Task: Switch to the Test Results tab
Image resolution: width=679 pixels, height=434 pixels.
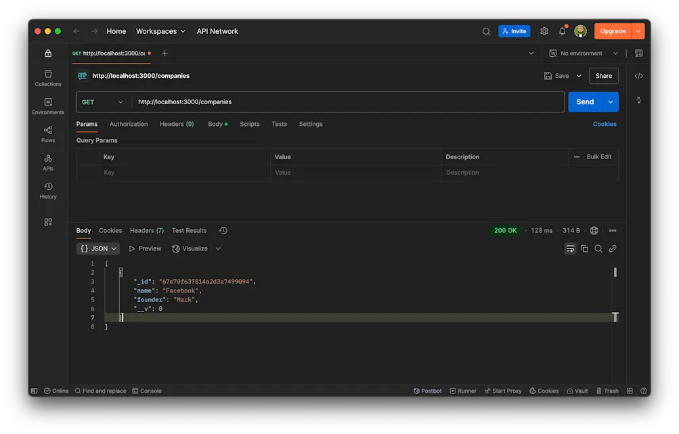Action: pyautogui.click(x=189, y=230)
